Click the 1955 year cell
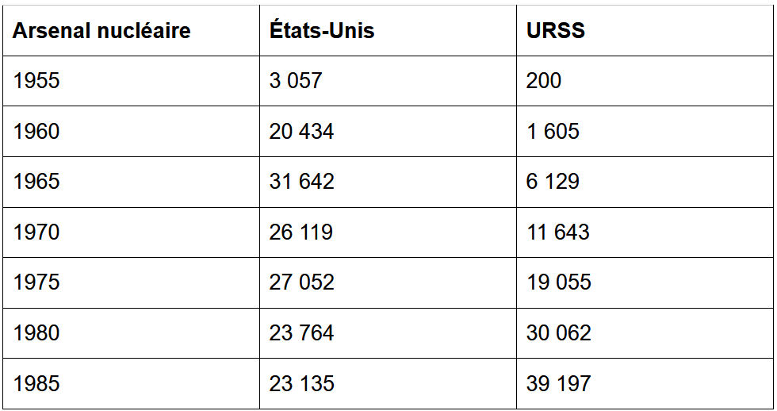The image size is (777, 411). click(x=131, y=81)
